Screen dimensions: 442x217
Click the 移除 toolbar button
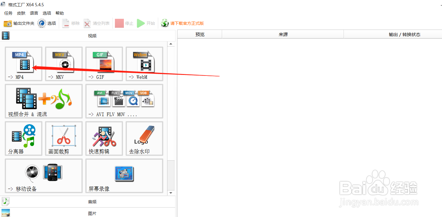tap(71, 23)
